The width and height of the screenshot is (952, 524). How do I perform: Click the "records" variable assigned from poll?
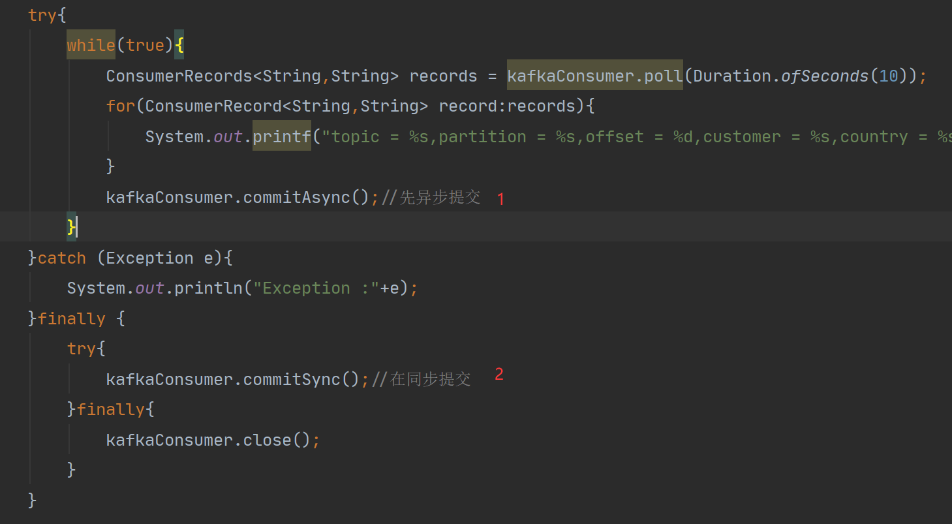click(444, 76)
